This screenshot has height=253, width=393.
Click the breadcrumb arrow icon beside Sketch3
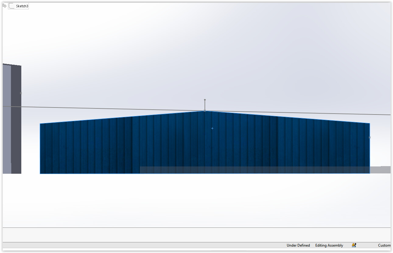pos(5,6)
